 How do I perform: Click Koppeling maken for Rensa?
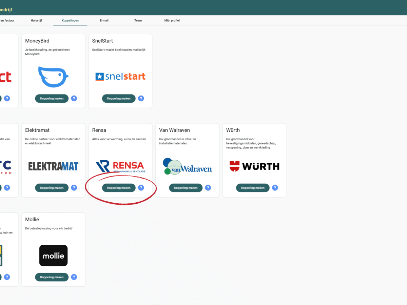119,188
